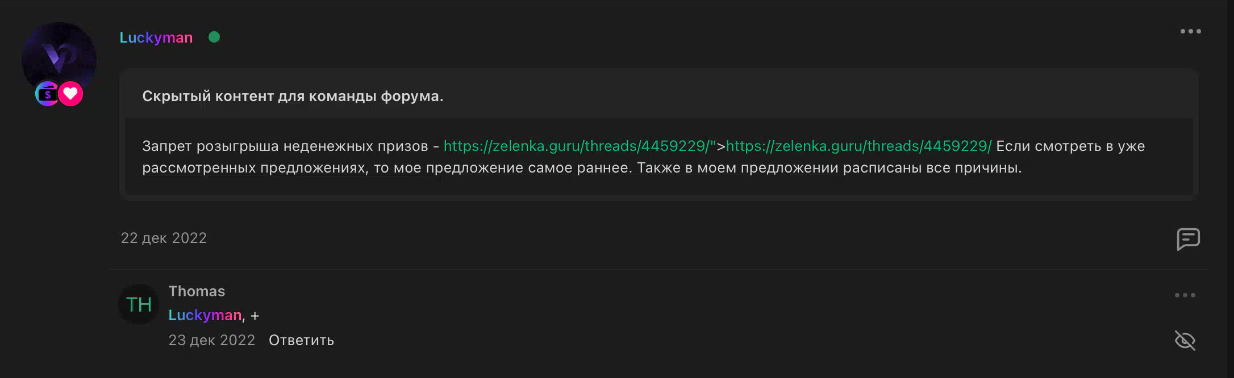Toggle the crossed-eye hide icon on Thomas's comment
This screenshot has width=1234, height=378.
pyautogui.click(x=1185, y=341)
